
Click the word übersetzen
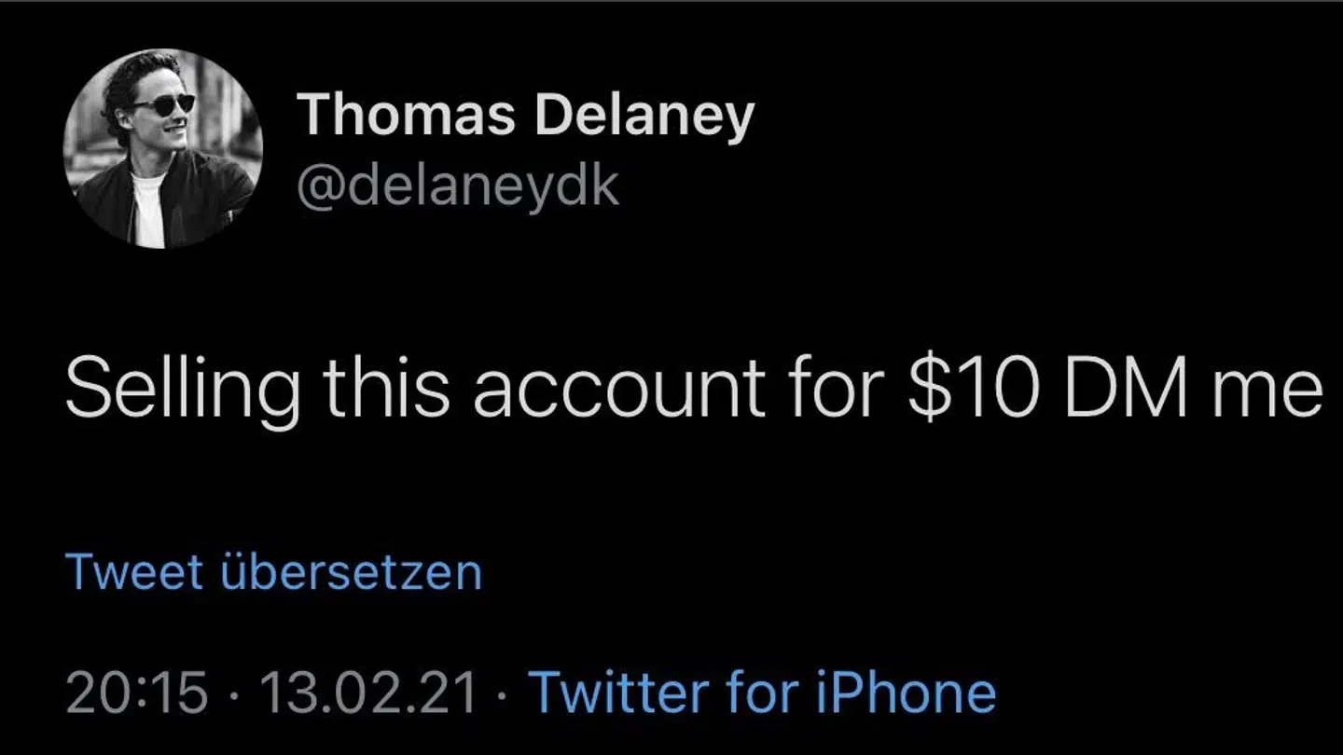351,571
